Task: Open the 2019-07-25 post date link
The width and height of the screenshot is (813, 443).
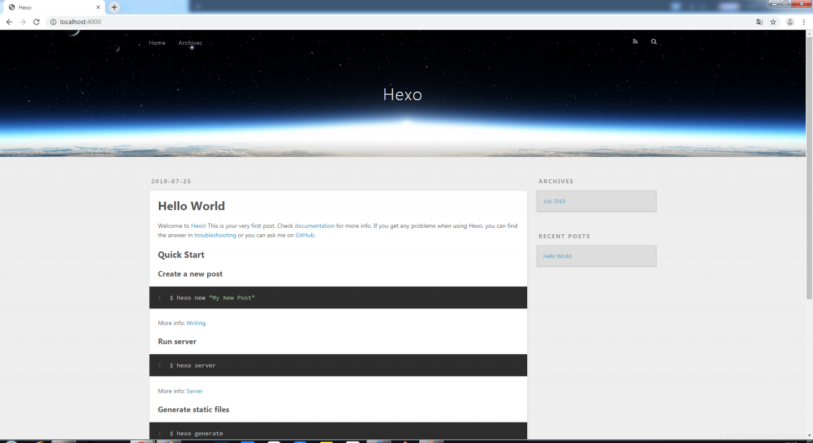Action: coord(171,182)
